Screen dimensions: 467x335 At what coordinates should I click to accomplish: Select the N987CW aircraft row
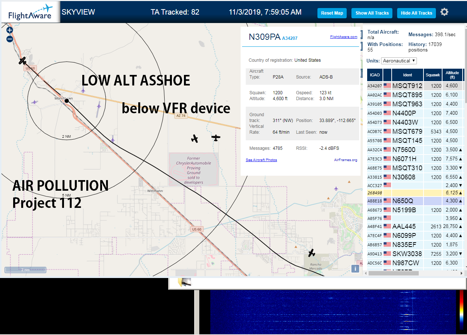[x=415, y=263]
